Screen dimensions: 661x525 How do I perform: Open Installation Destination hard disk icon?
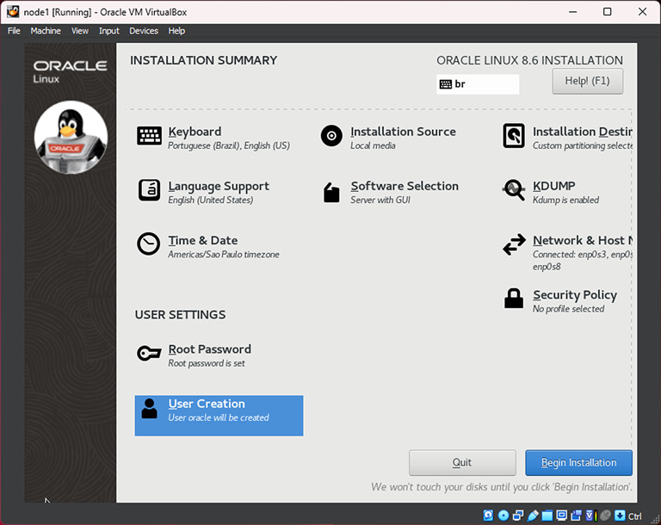[514, 136]
